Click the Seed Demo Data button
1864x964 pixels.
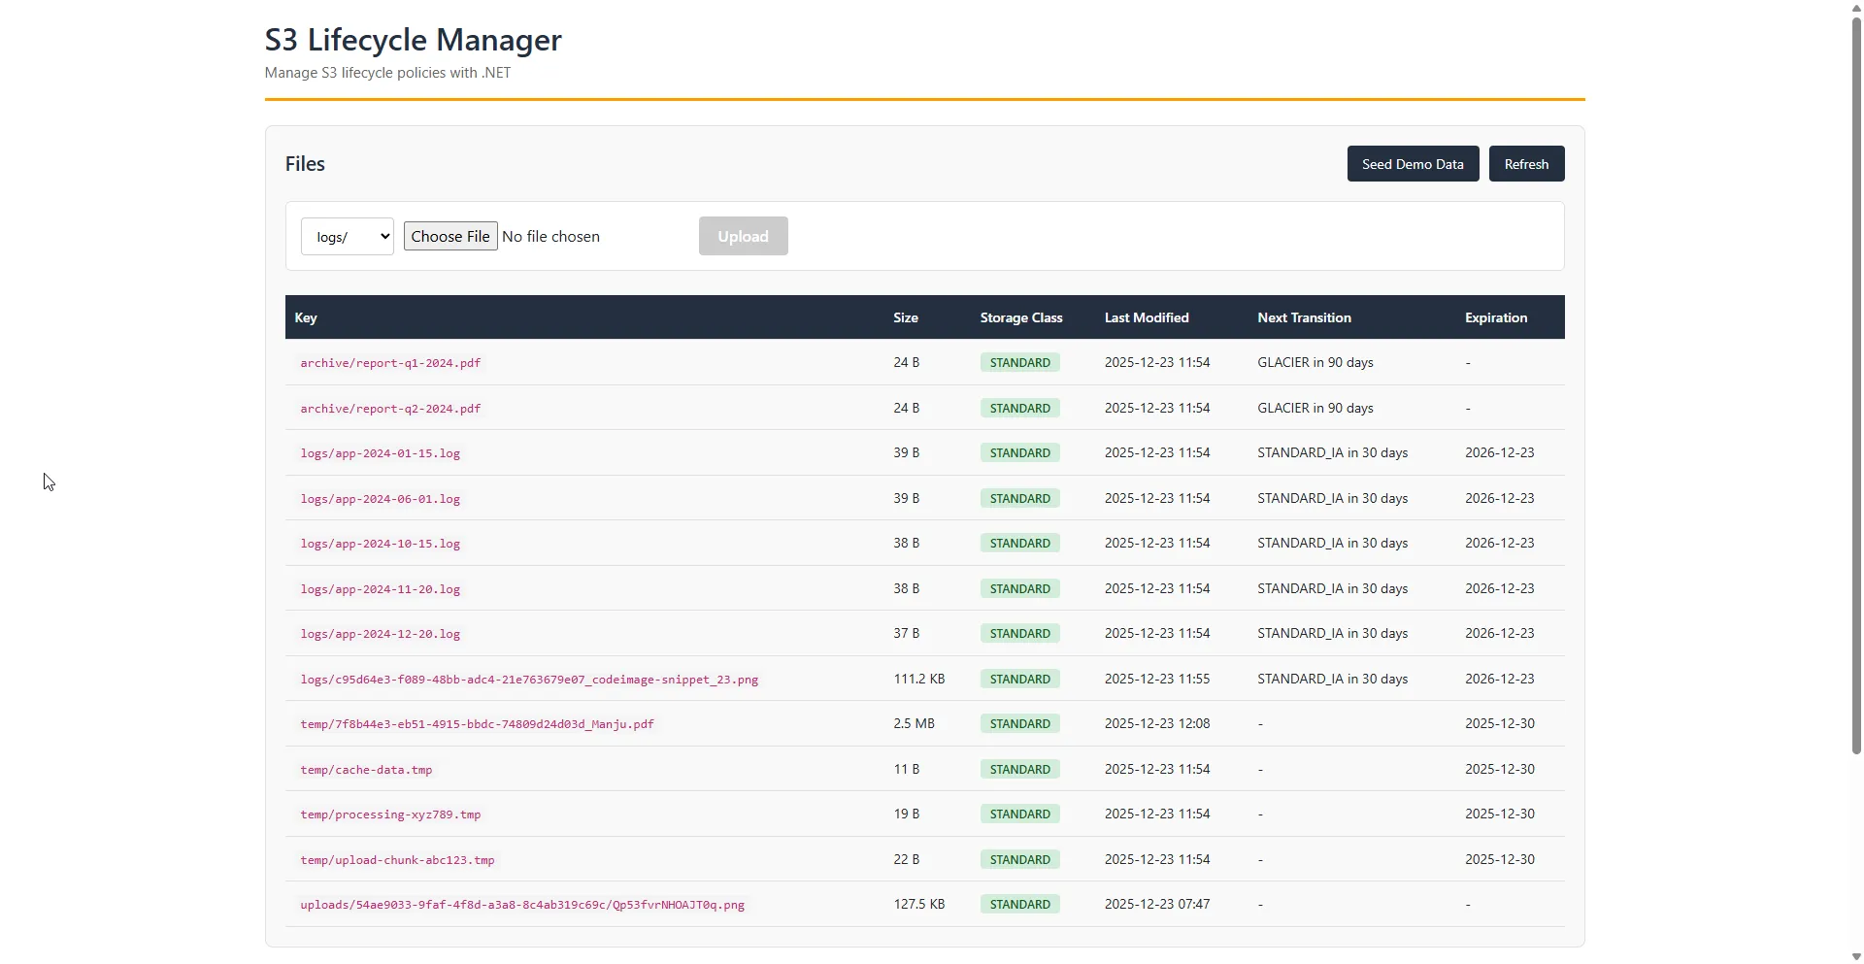[1414, 163]
